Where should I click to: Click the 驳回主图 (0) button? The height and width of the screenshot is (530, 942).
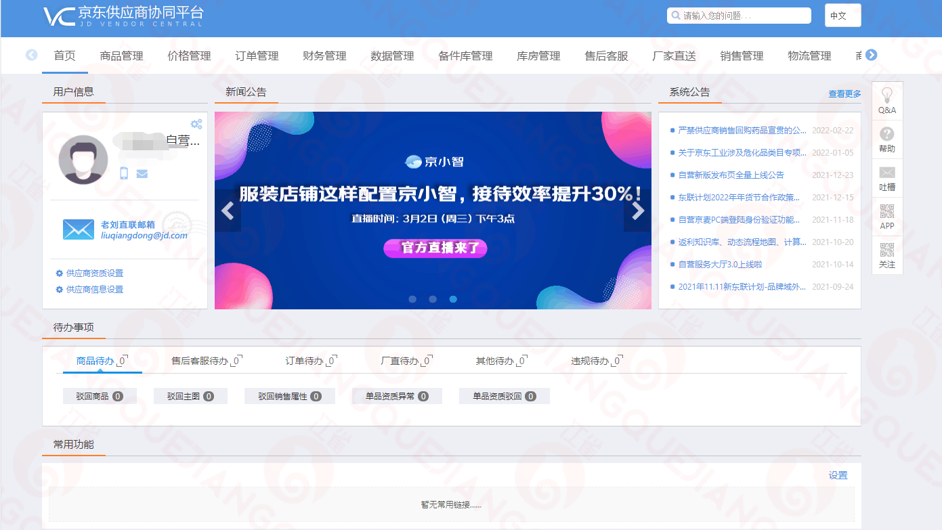190,396
